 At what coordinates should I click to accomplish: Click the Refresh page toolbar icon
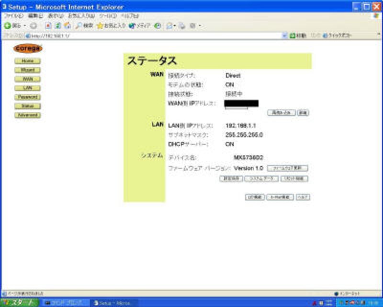click(x=58, y=25)
